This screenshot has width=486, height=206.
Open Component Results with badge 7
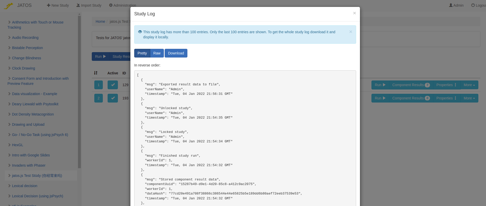click(x=411, y=85)
